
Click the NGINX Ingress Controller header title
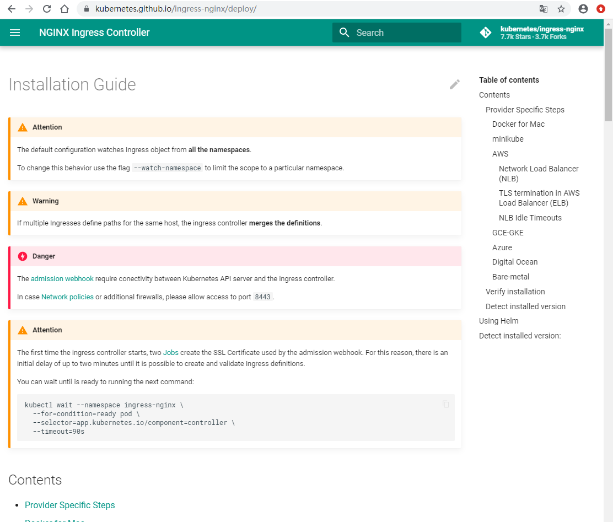tap(94, 33)
